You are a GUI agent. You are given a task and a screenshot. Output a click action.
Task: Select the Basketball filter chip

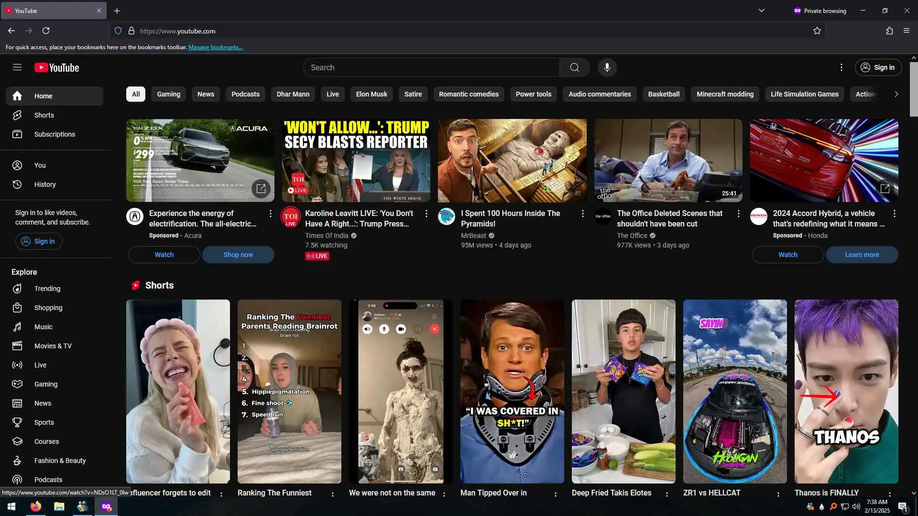pyautogui.click(x=663, y=94)
